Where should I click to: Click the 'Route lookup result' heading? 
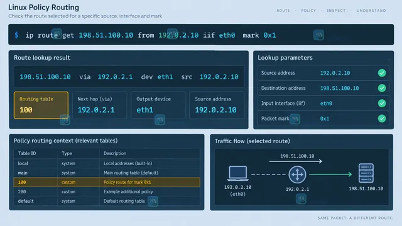click(x=42, y=58)
